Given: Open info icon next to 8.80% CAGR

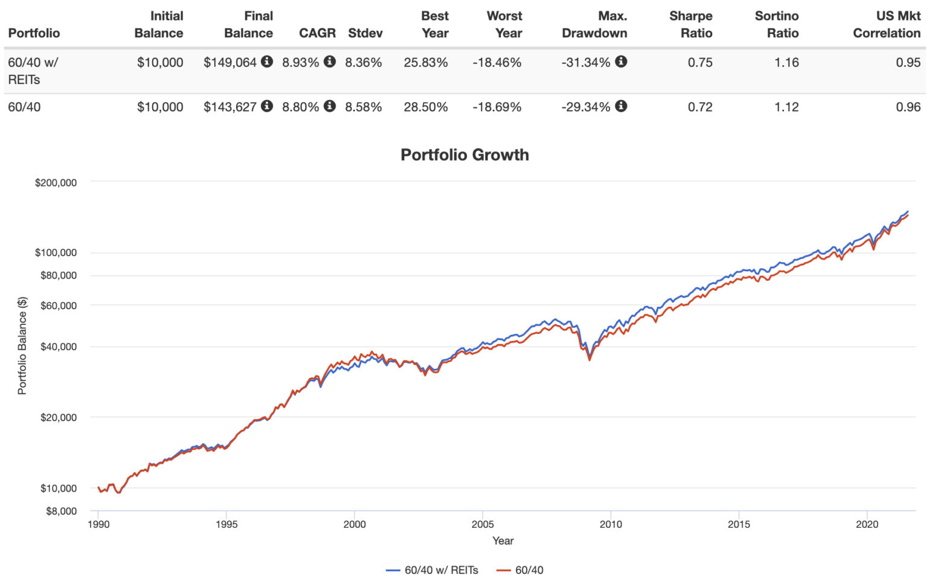Looking at the screenshot, I should click(330, 106).
